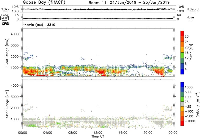Click the 'CPID' row label
The image size is (200, 138).
[5, 24]
